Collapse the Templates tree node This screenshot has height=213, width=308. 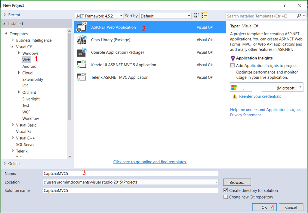pyautogui.click(x=6, y=33)
